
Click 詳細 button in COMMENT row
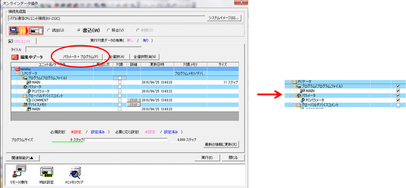[x=133, y=100]
